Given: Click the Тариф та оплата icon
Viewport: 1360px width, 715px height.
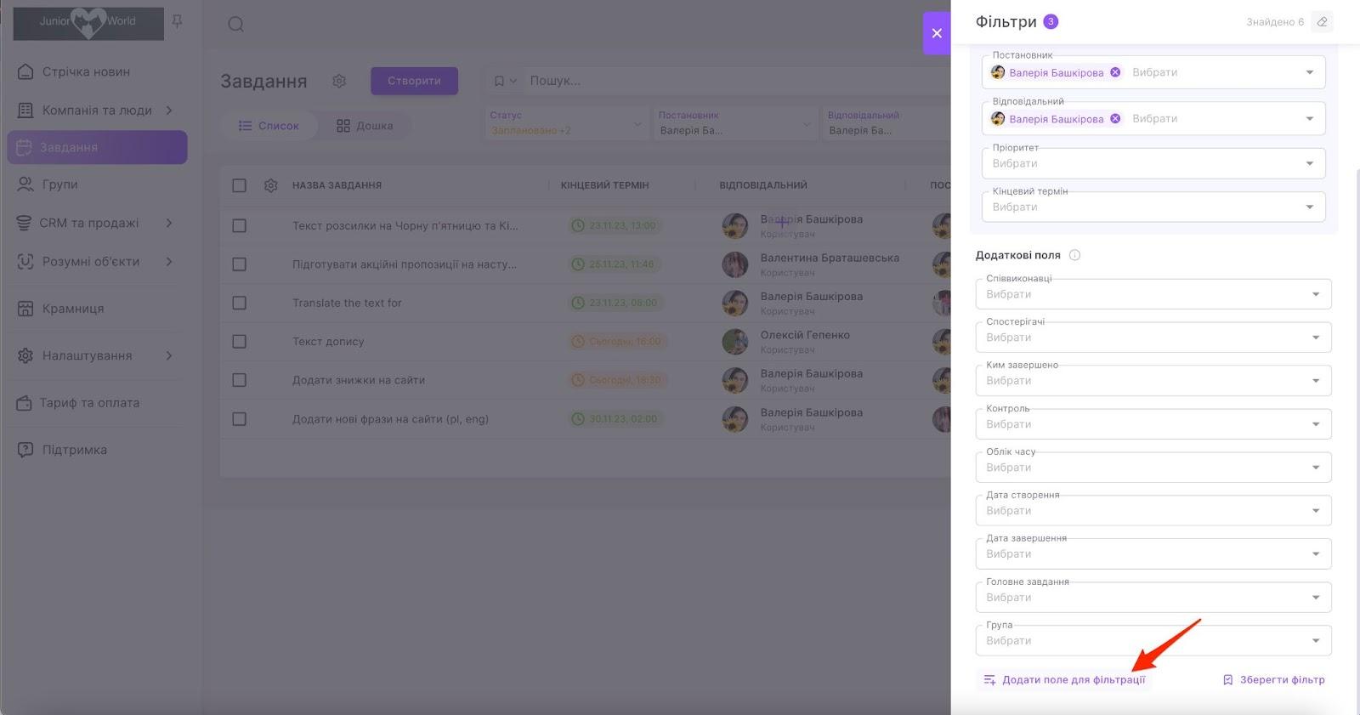Looking at the screenshot, I should (24, 403).
